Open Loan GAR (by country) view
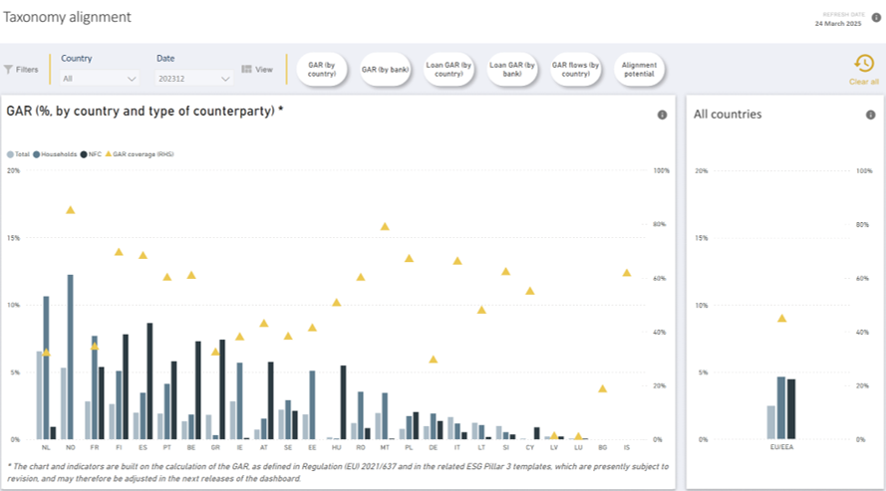This screenshot has height=491, width=886. pyautogui.click(x=448, y=69)
